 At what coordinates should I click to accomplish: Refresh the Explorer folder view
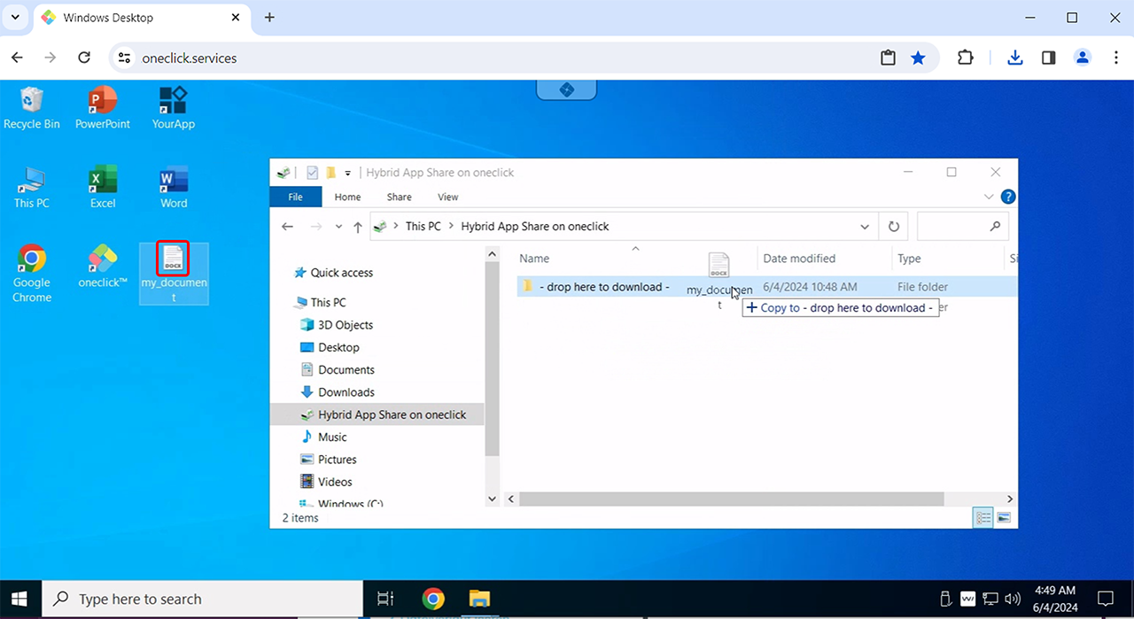pos(894,227)
